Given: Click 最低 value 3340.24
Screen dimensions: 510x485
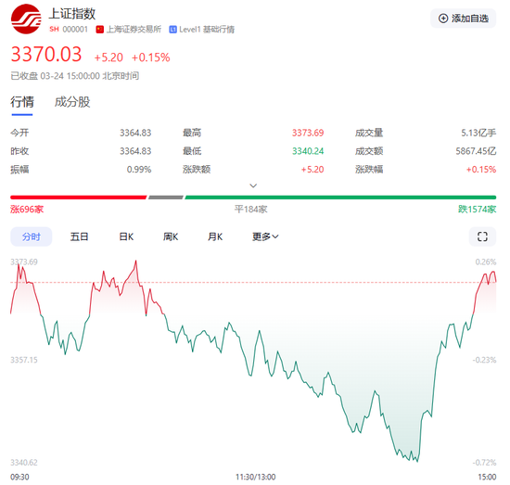Looking at the screenshot, I should [308, 151].
